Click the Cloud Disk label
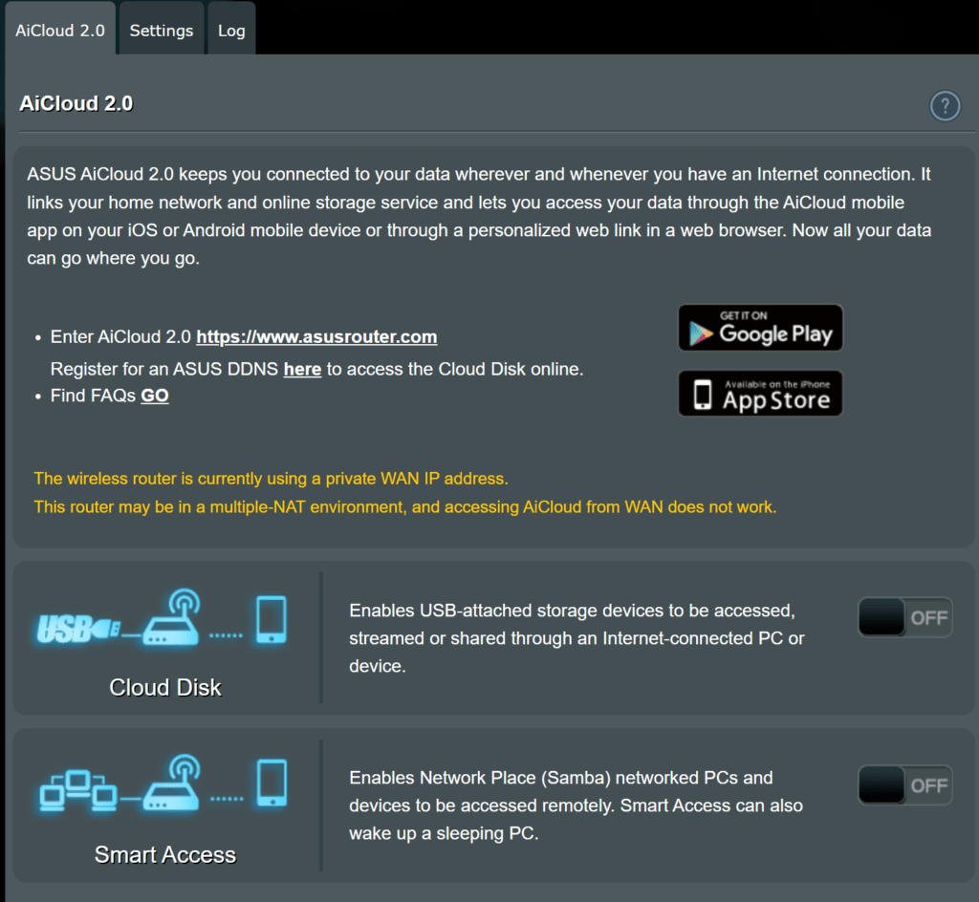 (164, 687)
